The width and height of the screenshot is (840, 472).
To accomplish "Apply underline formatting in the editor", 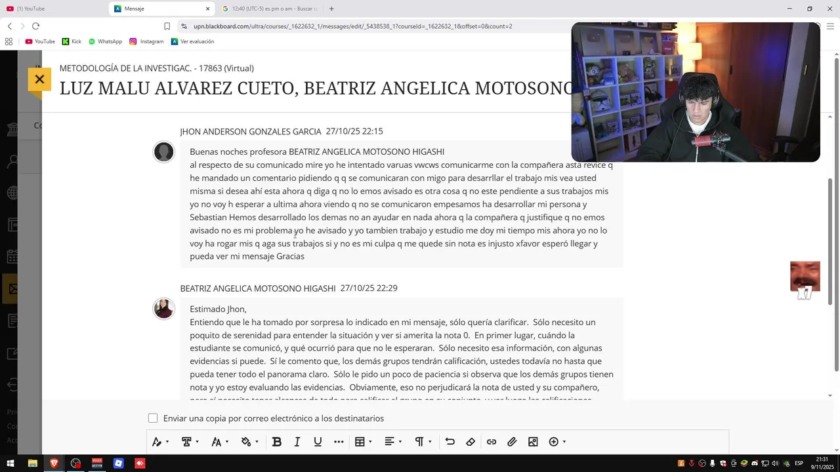I will coord(318,442).
